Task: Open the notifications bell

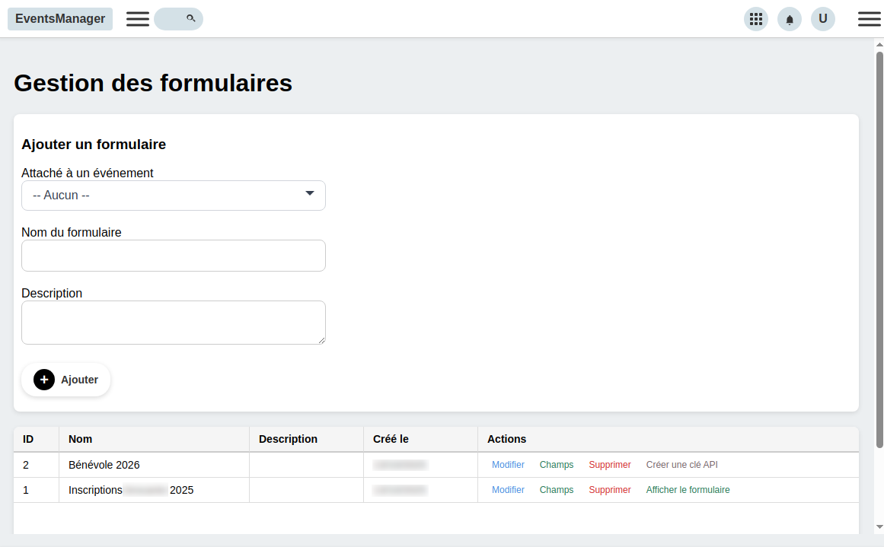Action: (x=790, y=20)
